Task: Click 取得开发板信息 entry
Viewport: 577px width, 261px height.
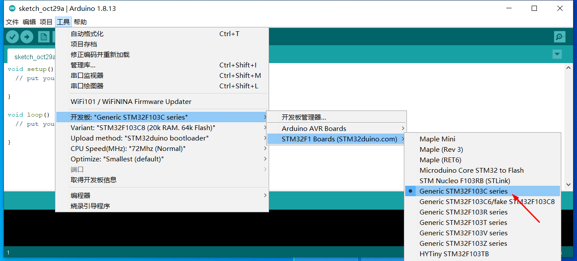Action: pyautogui.click(x=162, y=180)
